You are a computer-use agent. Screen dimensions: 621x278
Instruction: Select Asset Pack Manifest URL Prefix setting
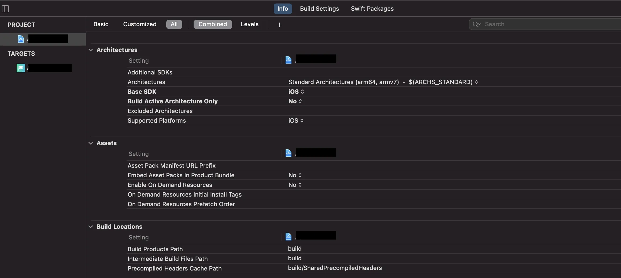coord(172,166)
